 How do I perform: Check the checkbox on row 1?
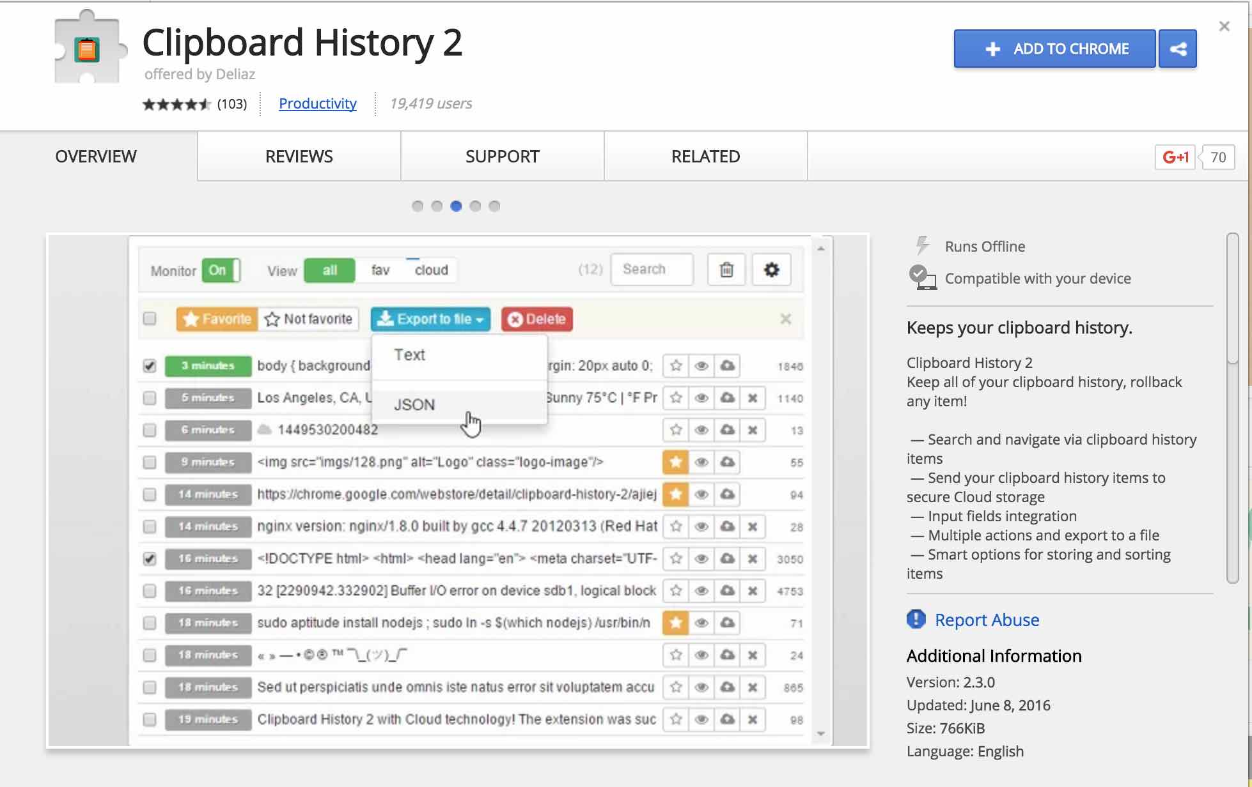pos(149,365)
